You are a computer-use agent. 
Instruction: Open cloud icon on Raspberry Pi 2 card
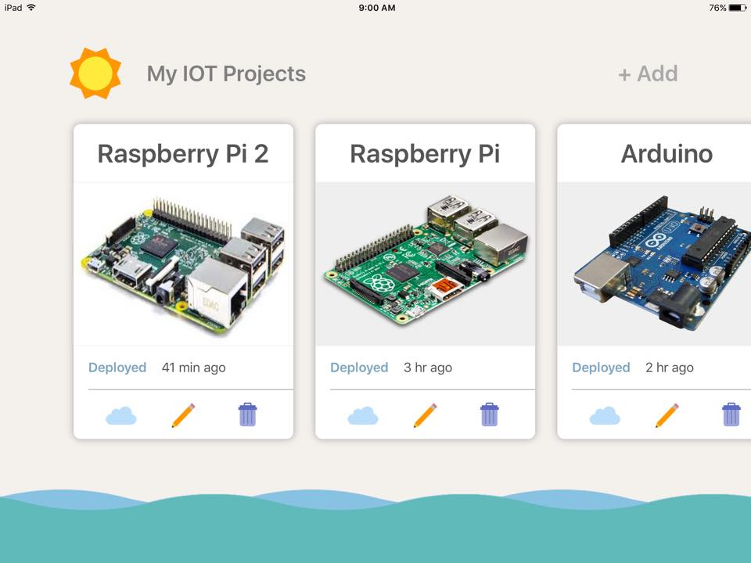(x=121, y=415)
